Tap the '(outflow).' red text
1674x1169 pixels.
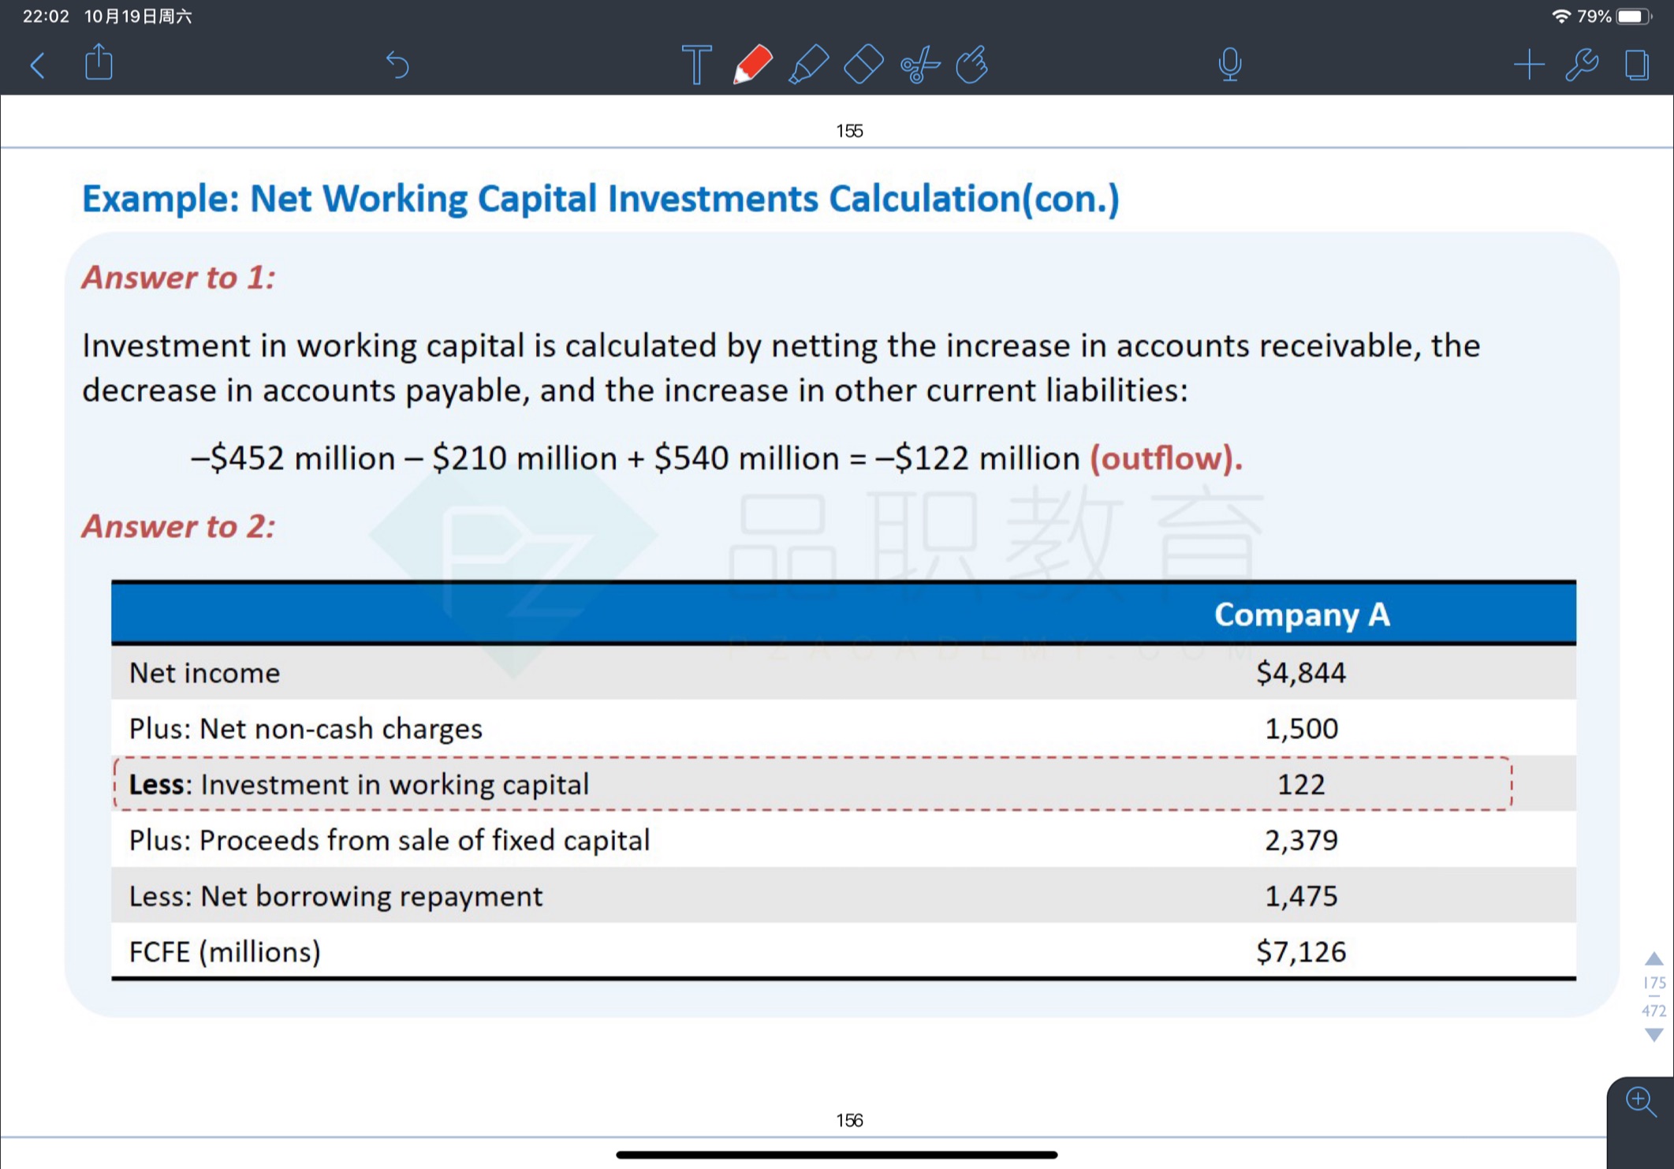(x=1165, y=458)
